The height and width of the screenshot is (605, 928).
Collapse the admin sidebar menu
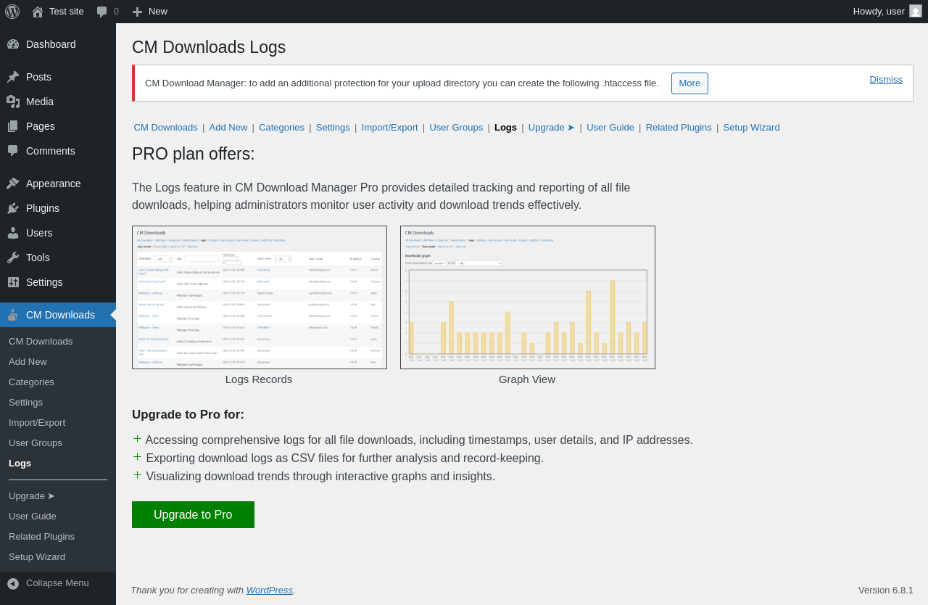(57, 583)
